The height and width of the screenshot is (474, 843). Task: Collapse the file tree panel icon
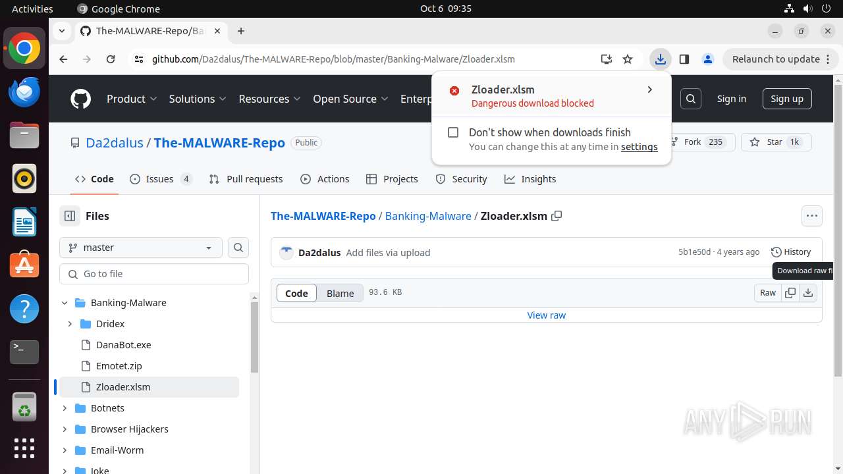[69, 216]
